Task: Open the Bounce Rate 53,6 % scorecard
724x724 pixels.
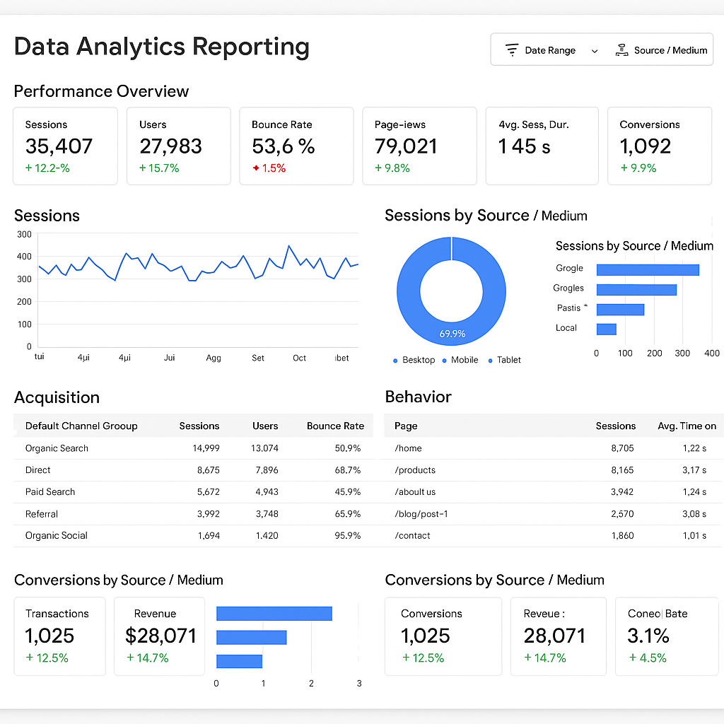Action: tap(296, 146)
